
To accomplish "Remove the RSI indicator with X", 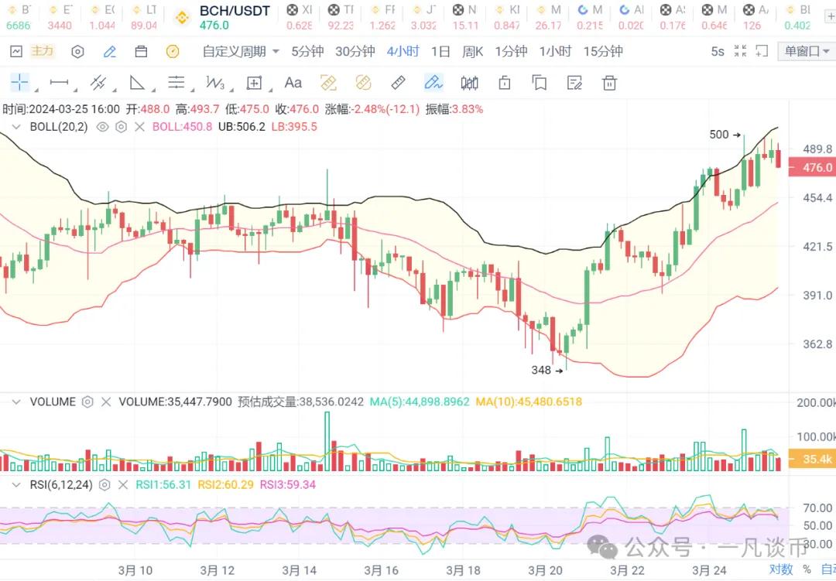I will pos(123,485).
